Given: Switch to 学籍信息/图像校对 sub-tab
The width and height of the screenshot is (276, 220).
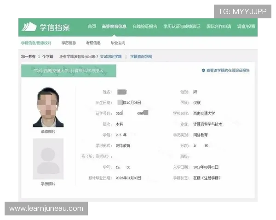Looking at the screenshot, I should (x=36, y=43).
